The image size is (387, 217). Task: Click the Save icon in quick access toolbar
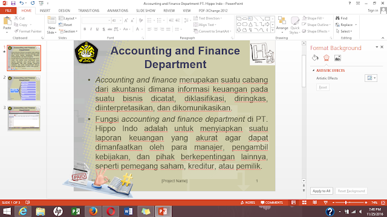[13, 3]
